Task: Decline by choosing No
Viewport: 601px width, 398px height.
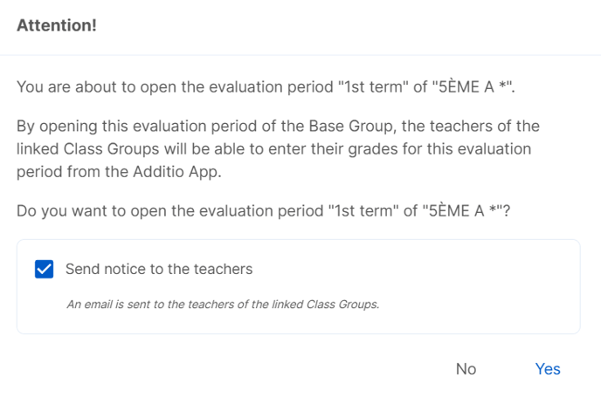Action: point(466,369)
